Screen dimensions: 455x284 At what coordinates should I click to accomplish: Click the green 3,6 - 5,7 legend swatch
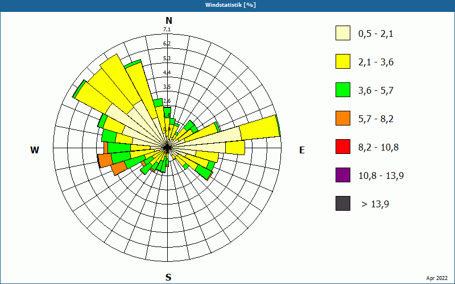pos(343,90)
